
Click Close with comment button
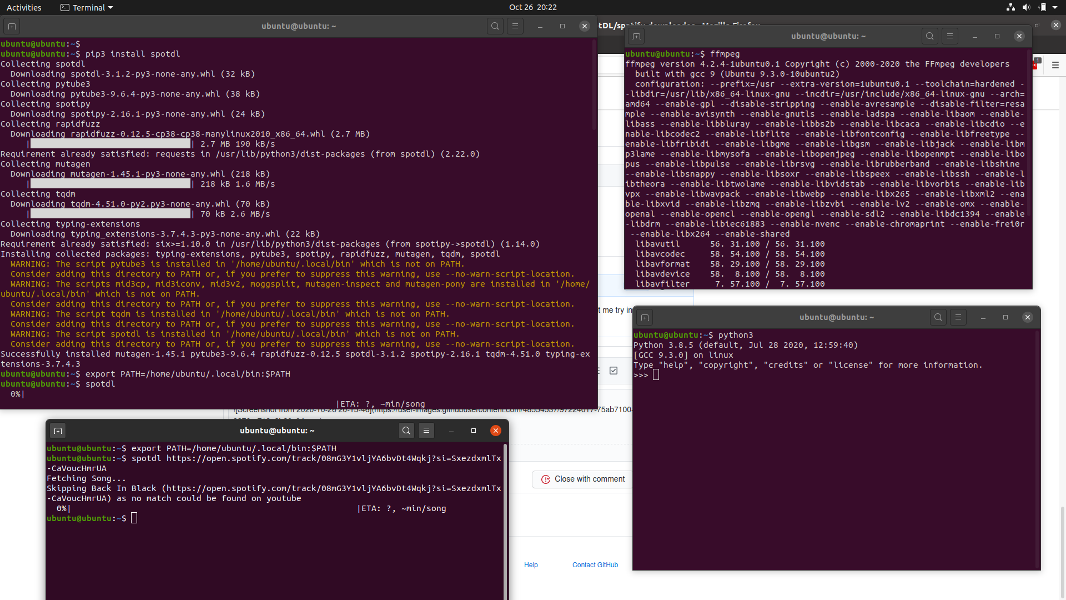[x=582, y=479]
